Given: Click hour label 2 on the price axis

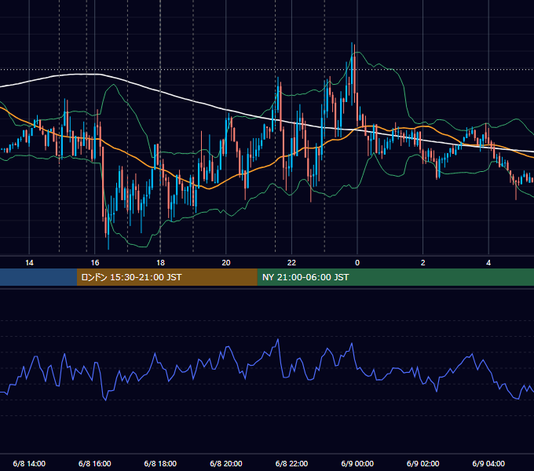Looking at the screenshot, I should pos(423,263).
